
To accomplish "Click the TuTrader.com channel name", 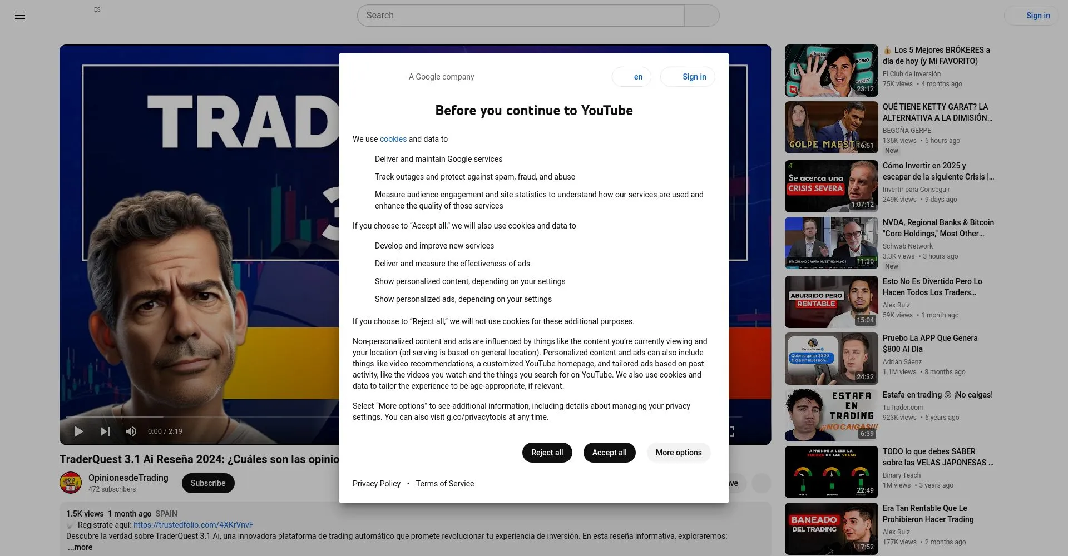I will point(903,408).
